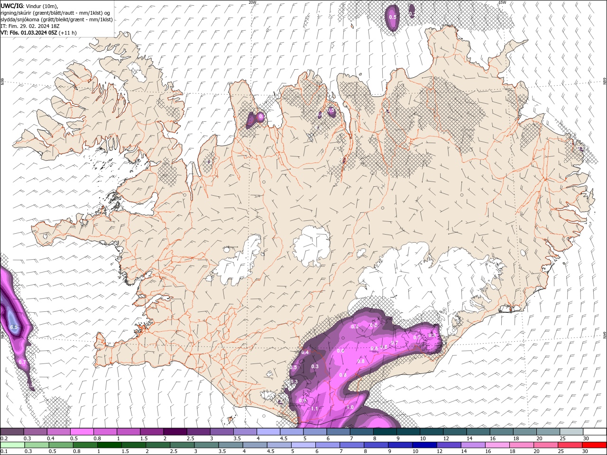Click the text line beginning 'slydda/snjókoma'
607x455 pixels.
tap(56, 19)
